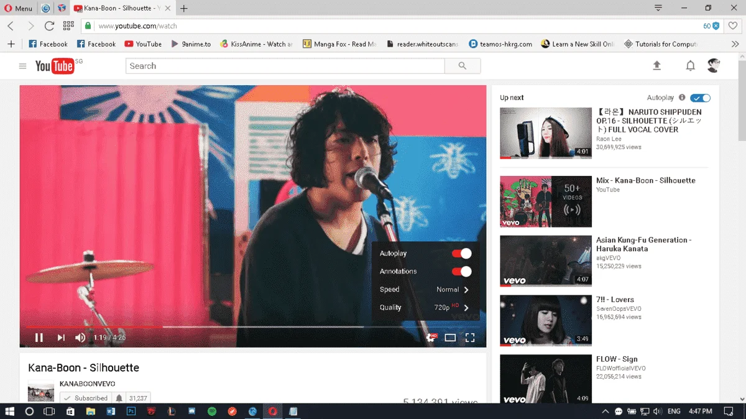Select the Kana-Boon - Silhouette tab
The image size is (746, 419).
point(122,8)
